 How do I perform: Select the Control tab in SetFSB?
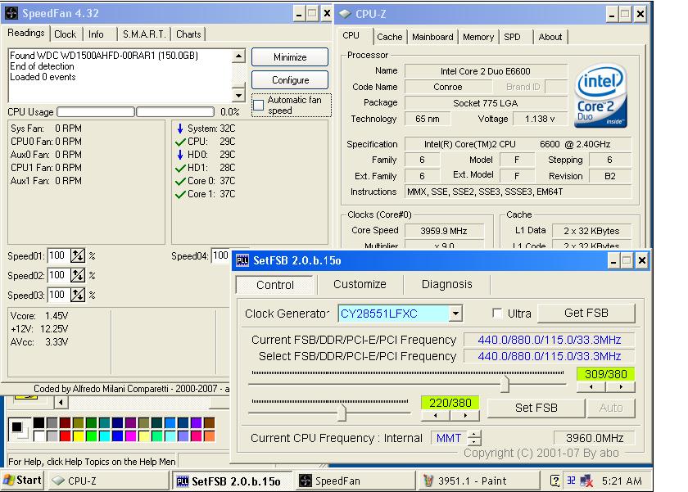pos(275,285)
